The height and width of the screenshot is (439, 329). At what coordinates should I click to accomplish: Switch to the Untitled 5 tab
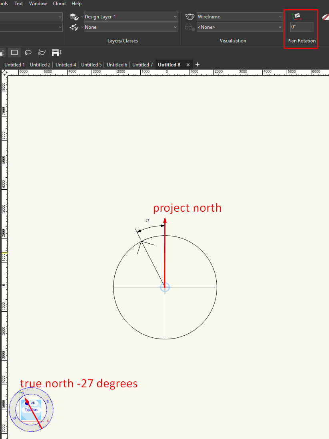click(x=91, y=64)
